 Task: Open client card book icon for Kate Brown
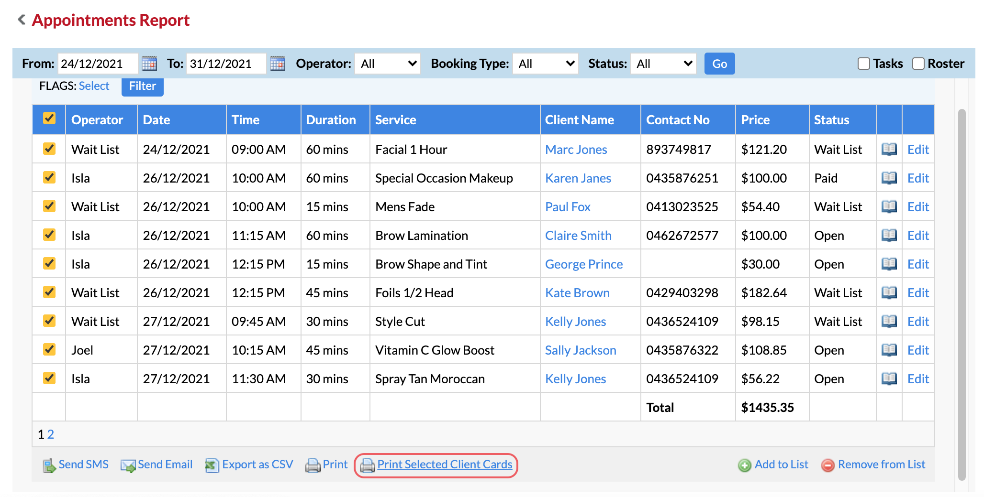point(889,292)
